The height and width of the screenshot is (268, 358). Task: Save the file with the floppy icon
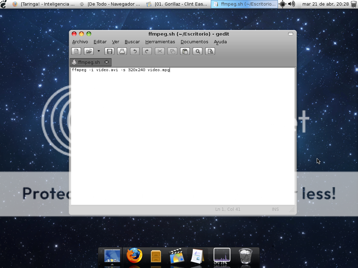(109, 51)
